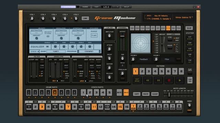The image size is (220, 123).
Task: Click the Paste button
Action: 146,94
